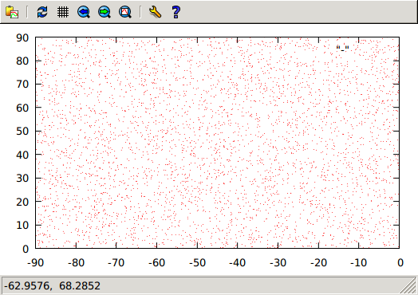Copy the plot to clipboard
This screenshot has width=418, height=295.
pos(12,12)
